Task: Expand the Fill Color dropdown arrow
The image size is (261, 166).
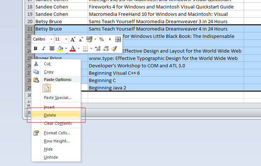Action: (x=66, y=48)
